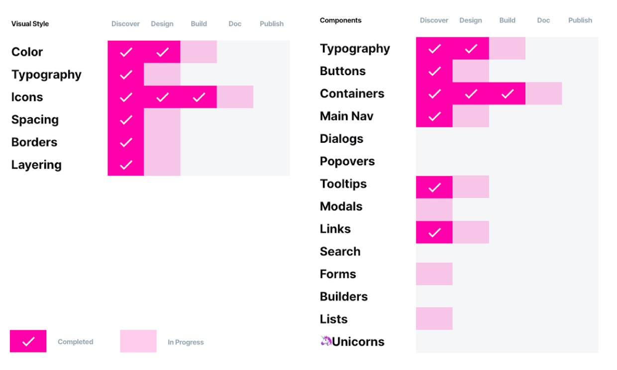
Task: Click the Doc column header under Visual Style
Action: click(x=235, y=24)
